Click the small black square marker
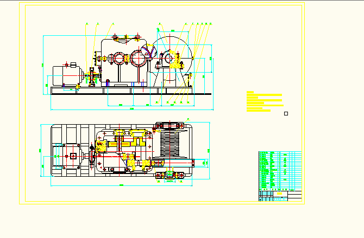 pos(286,113)
